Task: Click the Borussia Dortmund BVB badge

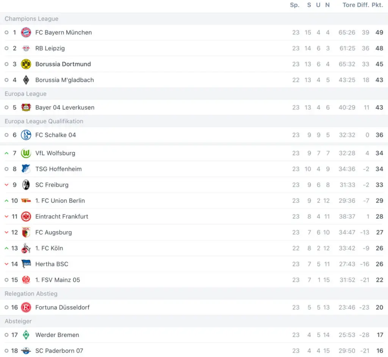Action: click(26, 64)
